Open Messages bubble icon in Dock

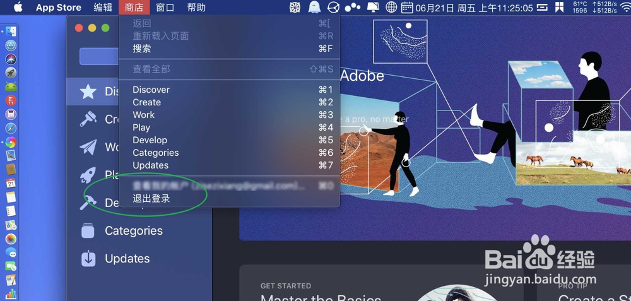pos(11,252)
